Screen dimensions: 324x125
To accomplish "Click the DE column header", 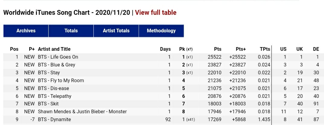I will pos(316,49).
